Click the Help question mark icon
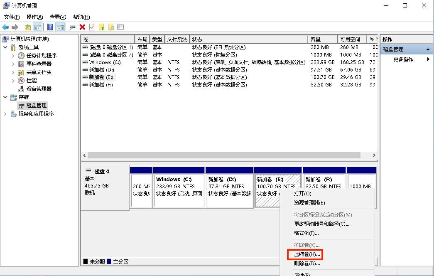Image resolution: width=434 pixels, height=276 pixels. (x=51, y=27)
